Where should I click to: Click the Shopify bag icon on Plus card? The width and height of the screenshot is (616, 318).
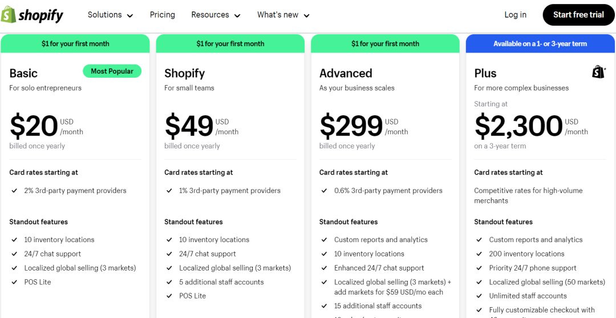pyautogui.click(x=598, y=72)
